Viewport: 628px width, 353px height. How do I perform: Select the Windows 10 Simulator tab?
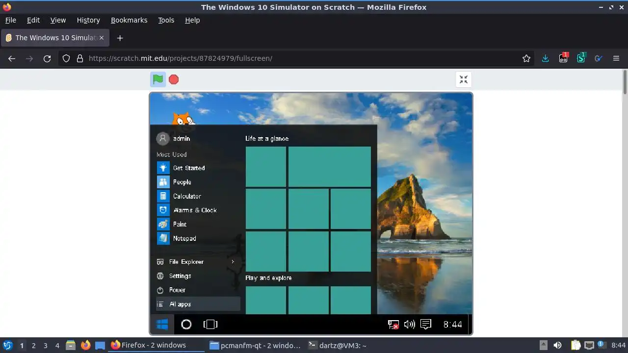click(54, 38)
